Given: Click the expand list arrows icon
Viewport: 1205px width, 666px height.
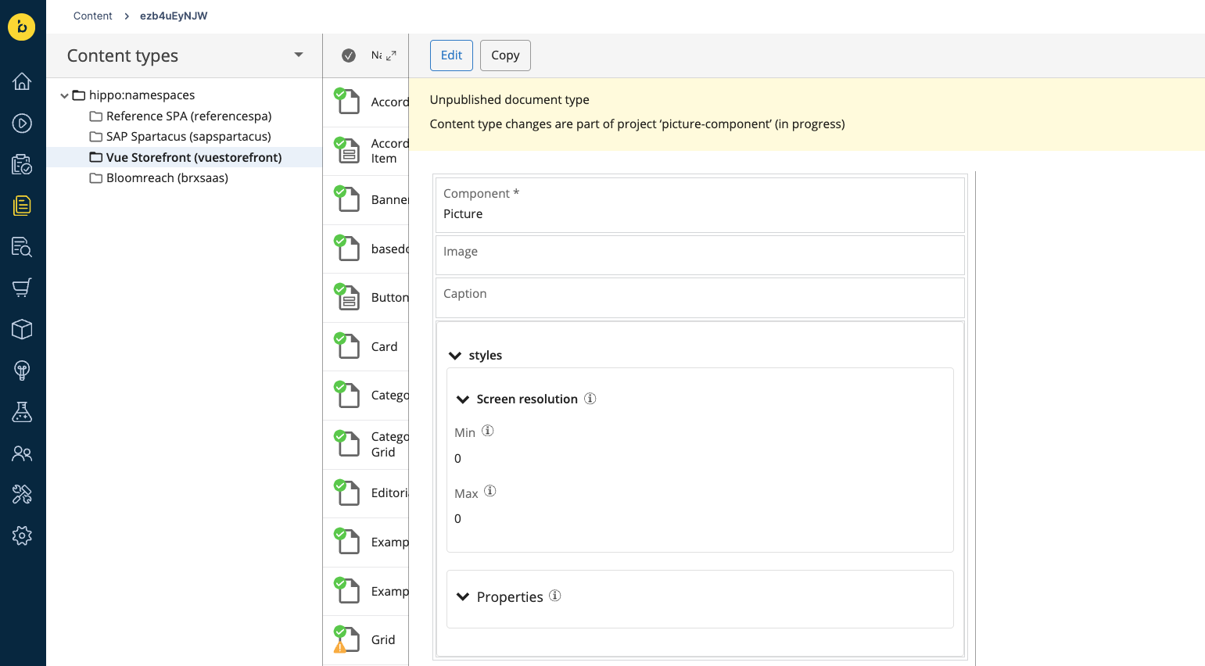Looking at the screenshot, I should [391, 55].
